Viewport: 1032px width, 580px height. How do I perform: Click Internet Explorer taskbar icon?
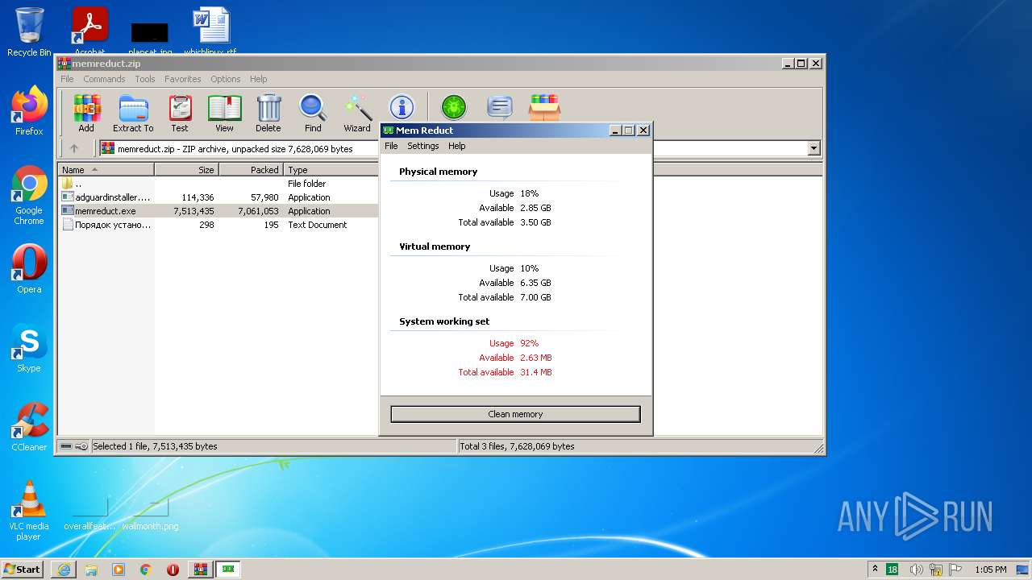[x=64, y=570]
